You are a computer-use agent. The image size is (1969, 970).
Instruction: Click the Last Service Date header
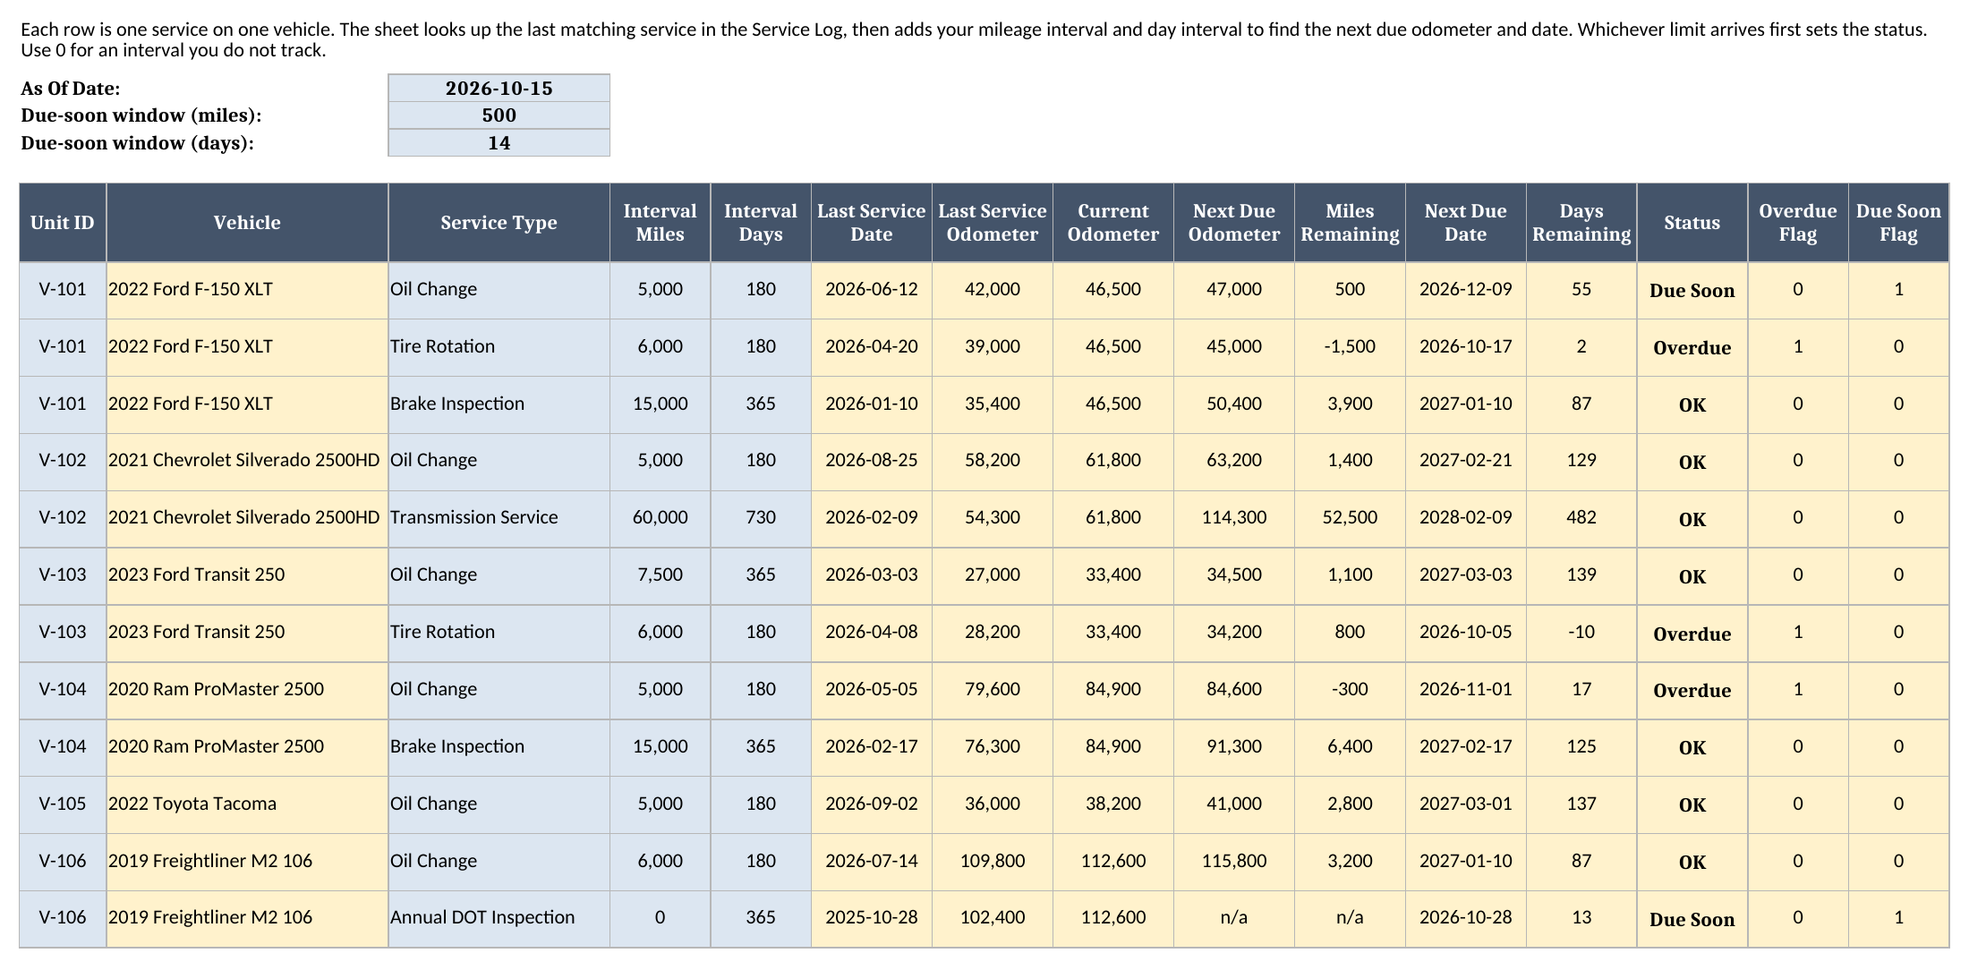[871, 223]
